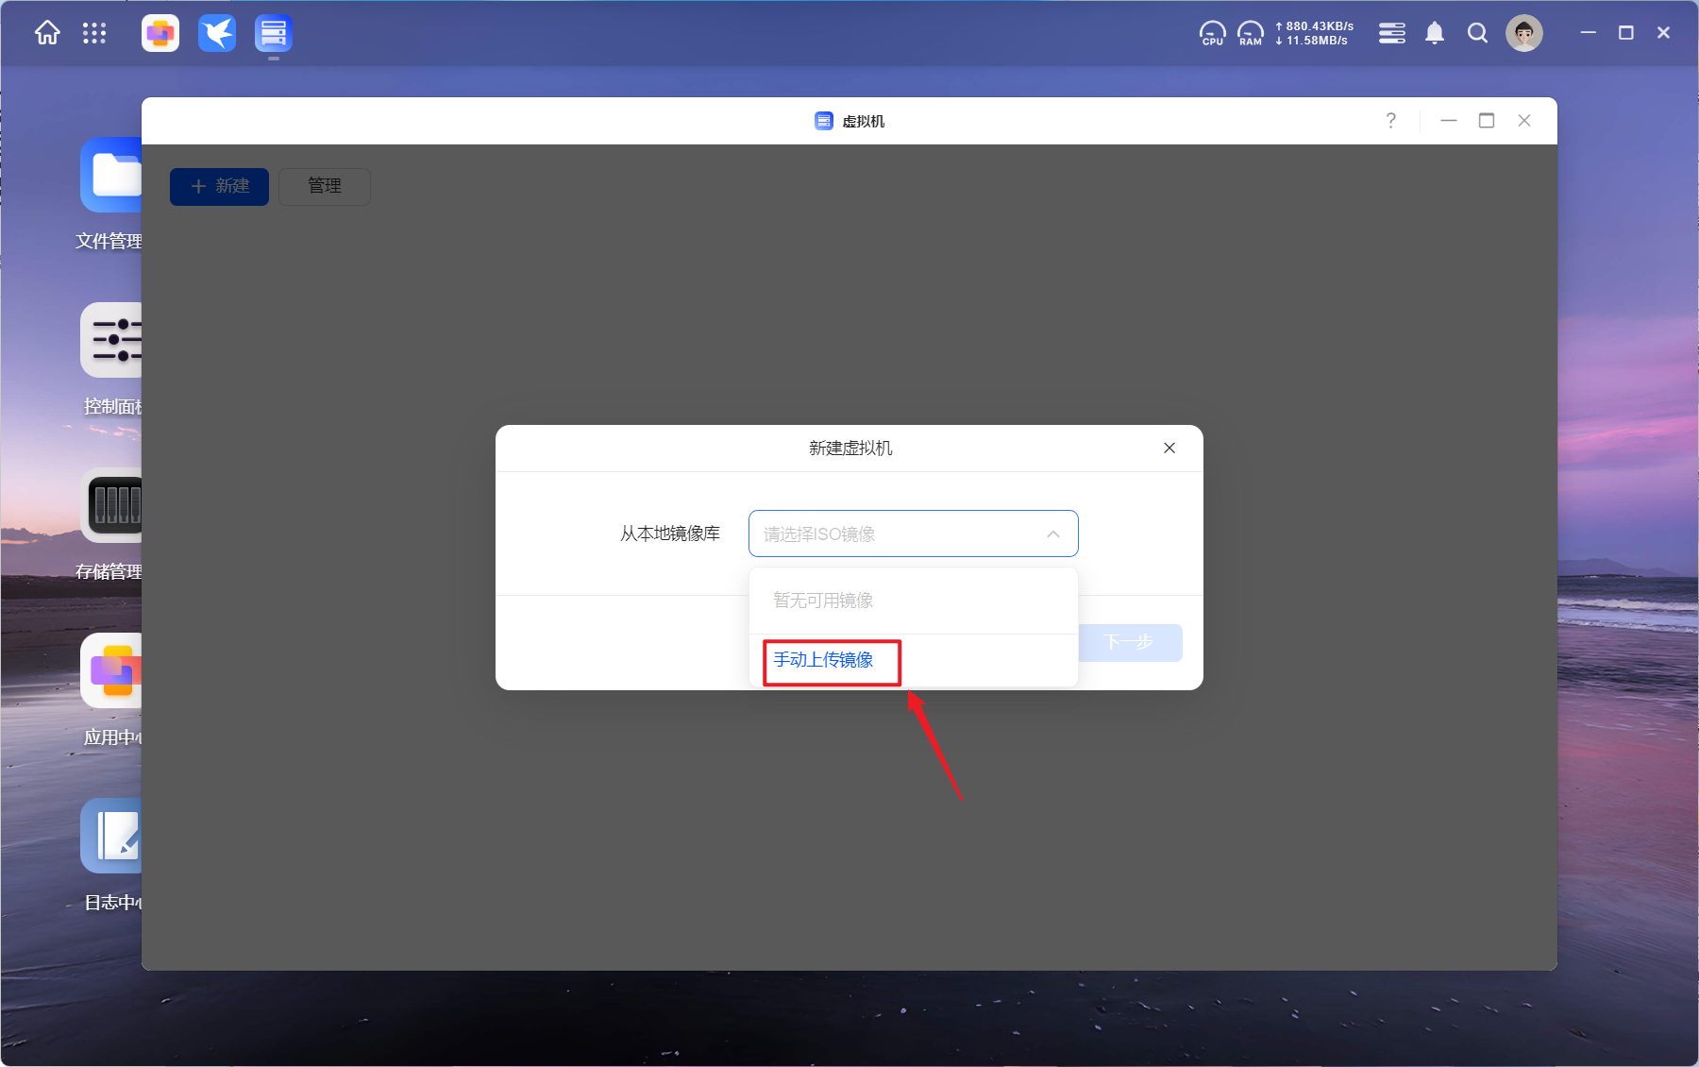Expand the 请选择ISO镜像 dropdown
Viewport: 1699px width, 1067px height.
pyautogui.click(x=897, y=534)
